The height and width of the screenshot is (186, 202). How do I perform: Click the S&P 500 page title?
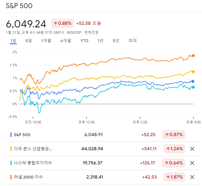tap(19, 6)
